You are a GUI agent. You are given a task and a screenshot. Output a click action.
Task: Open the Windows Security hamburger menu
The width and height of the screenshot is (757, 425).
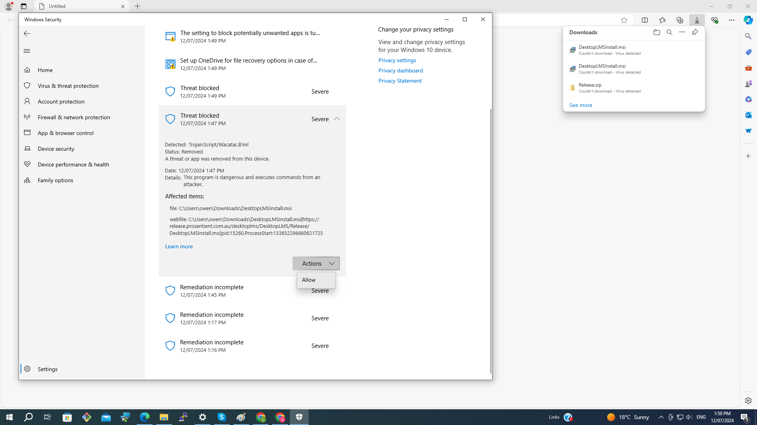coord(27,51)
